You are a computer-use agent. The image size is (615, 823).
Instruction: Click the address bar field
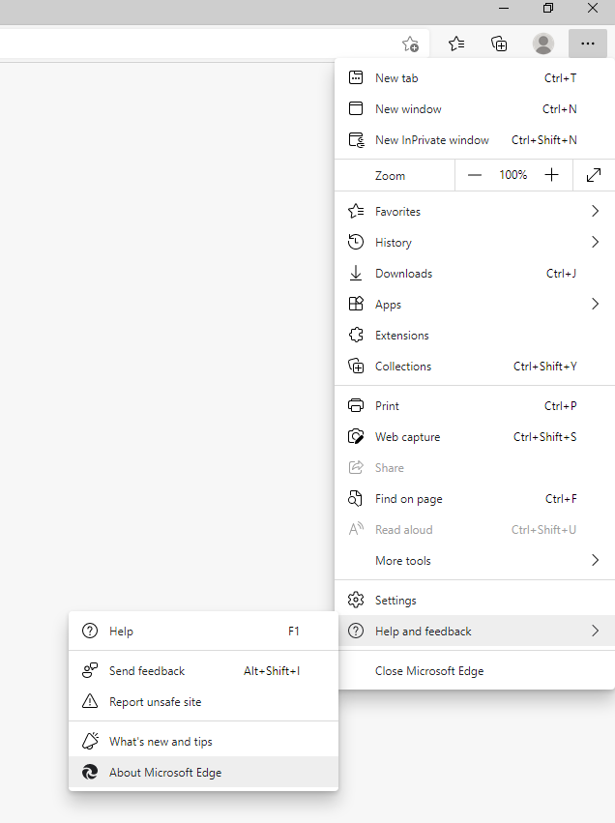point(215,44)
